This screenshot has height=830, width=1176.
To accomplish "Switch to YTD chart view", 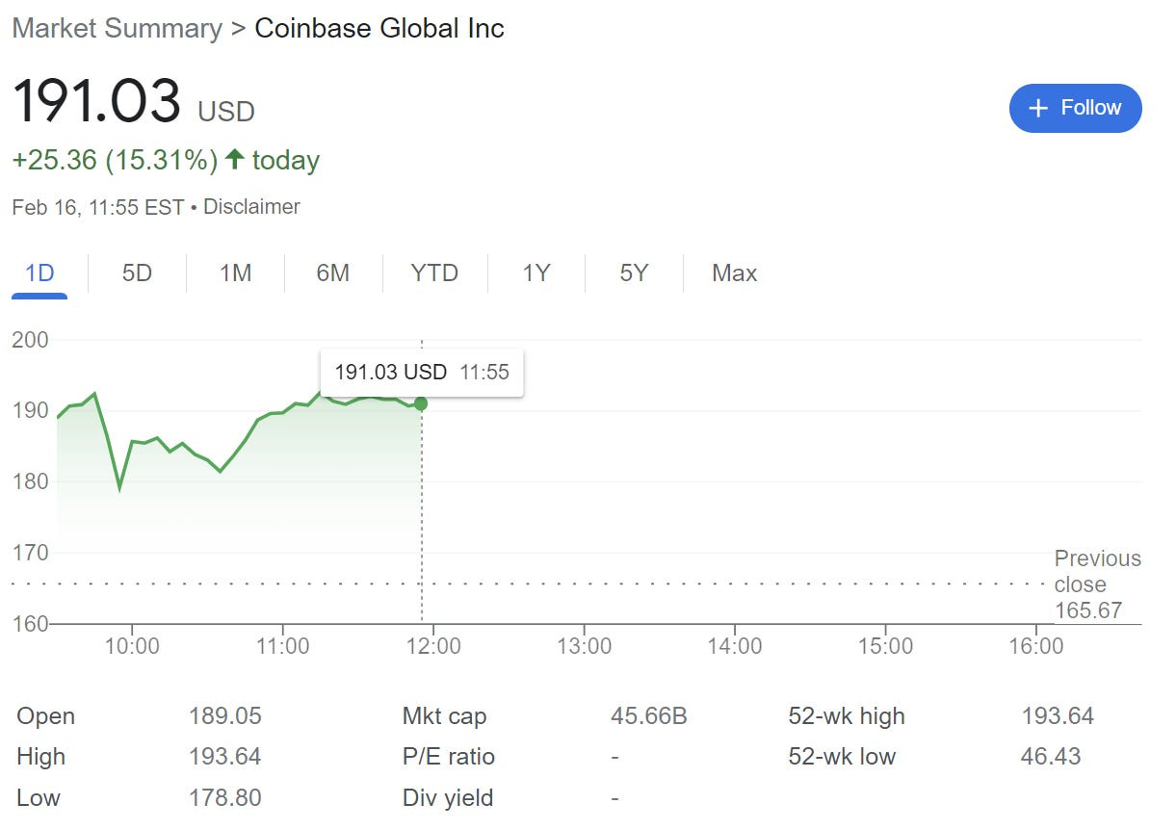I will click(434, 273).
